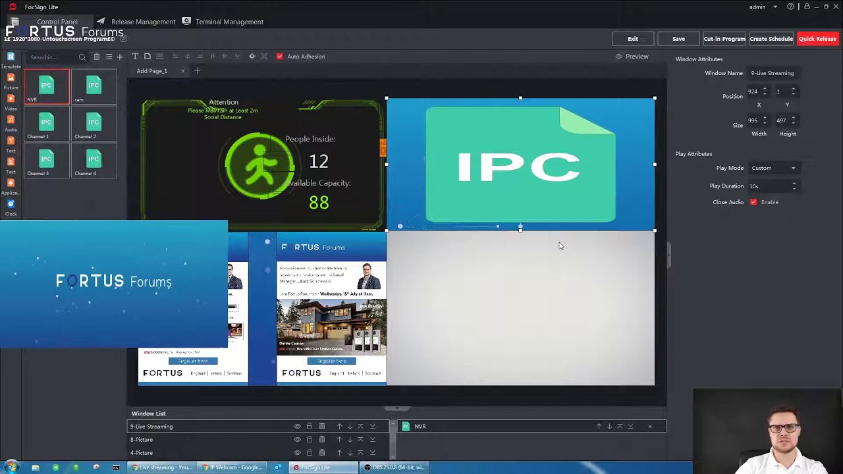Toggle visibility of 4-Picture window
This screenshot has height=474, width=843.
(x=298, y=453)
